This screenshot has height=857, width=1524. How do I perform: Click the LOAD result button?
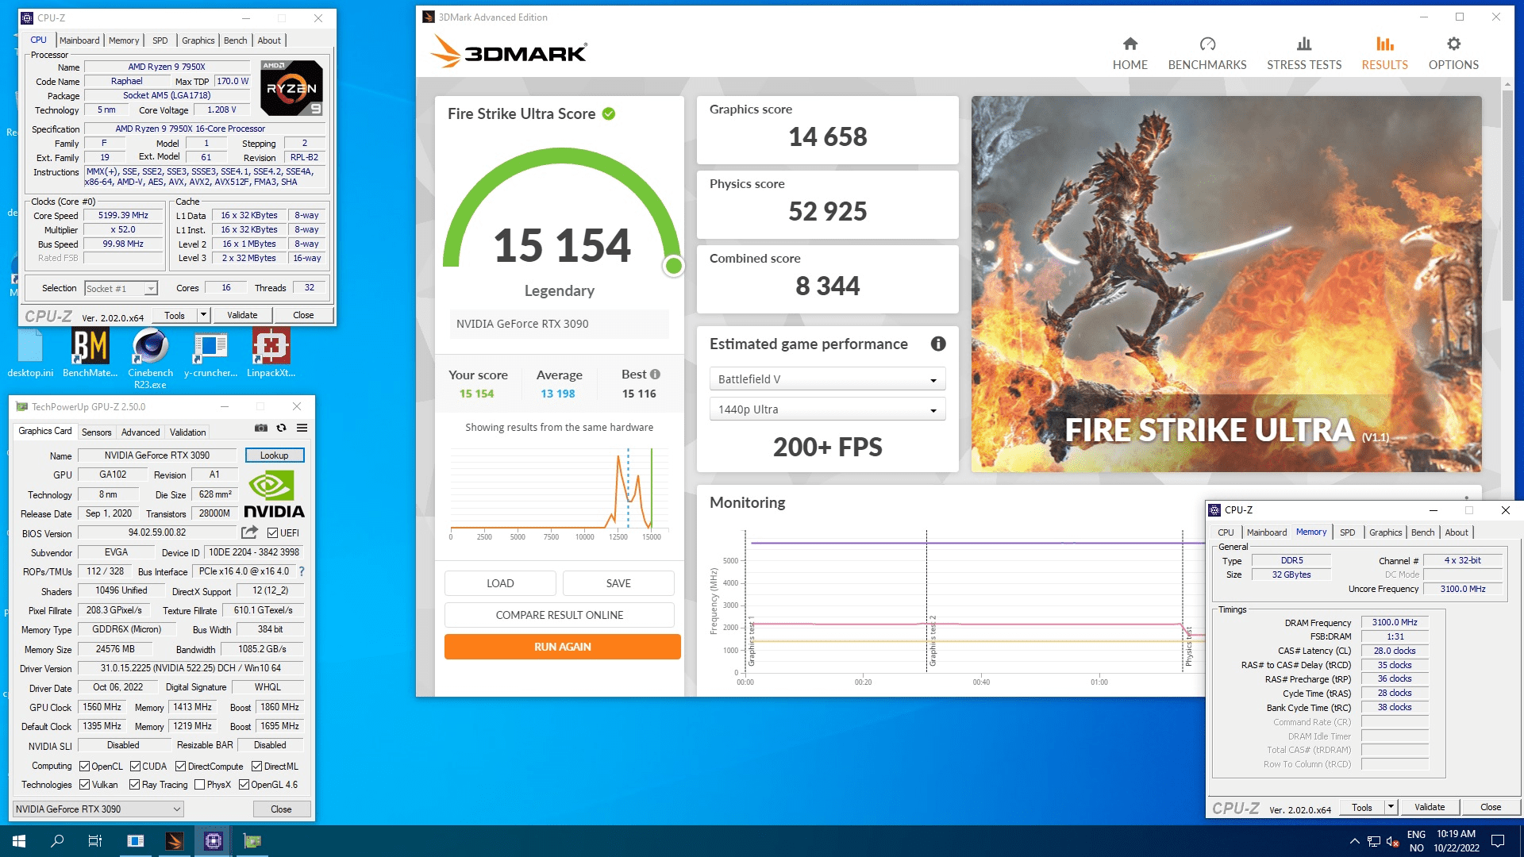coord(500,583)
